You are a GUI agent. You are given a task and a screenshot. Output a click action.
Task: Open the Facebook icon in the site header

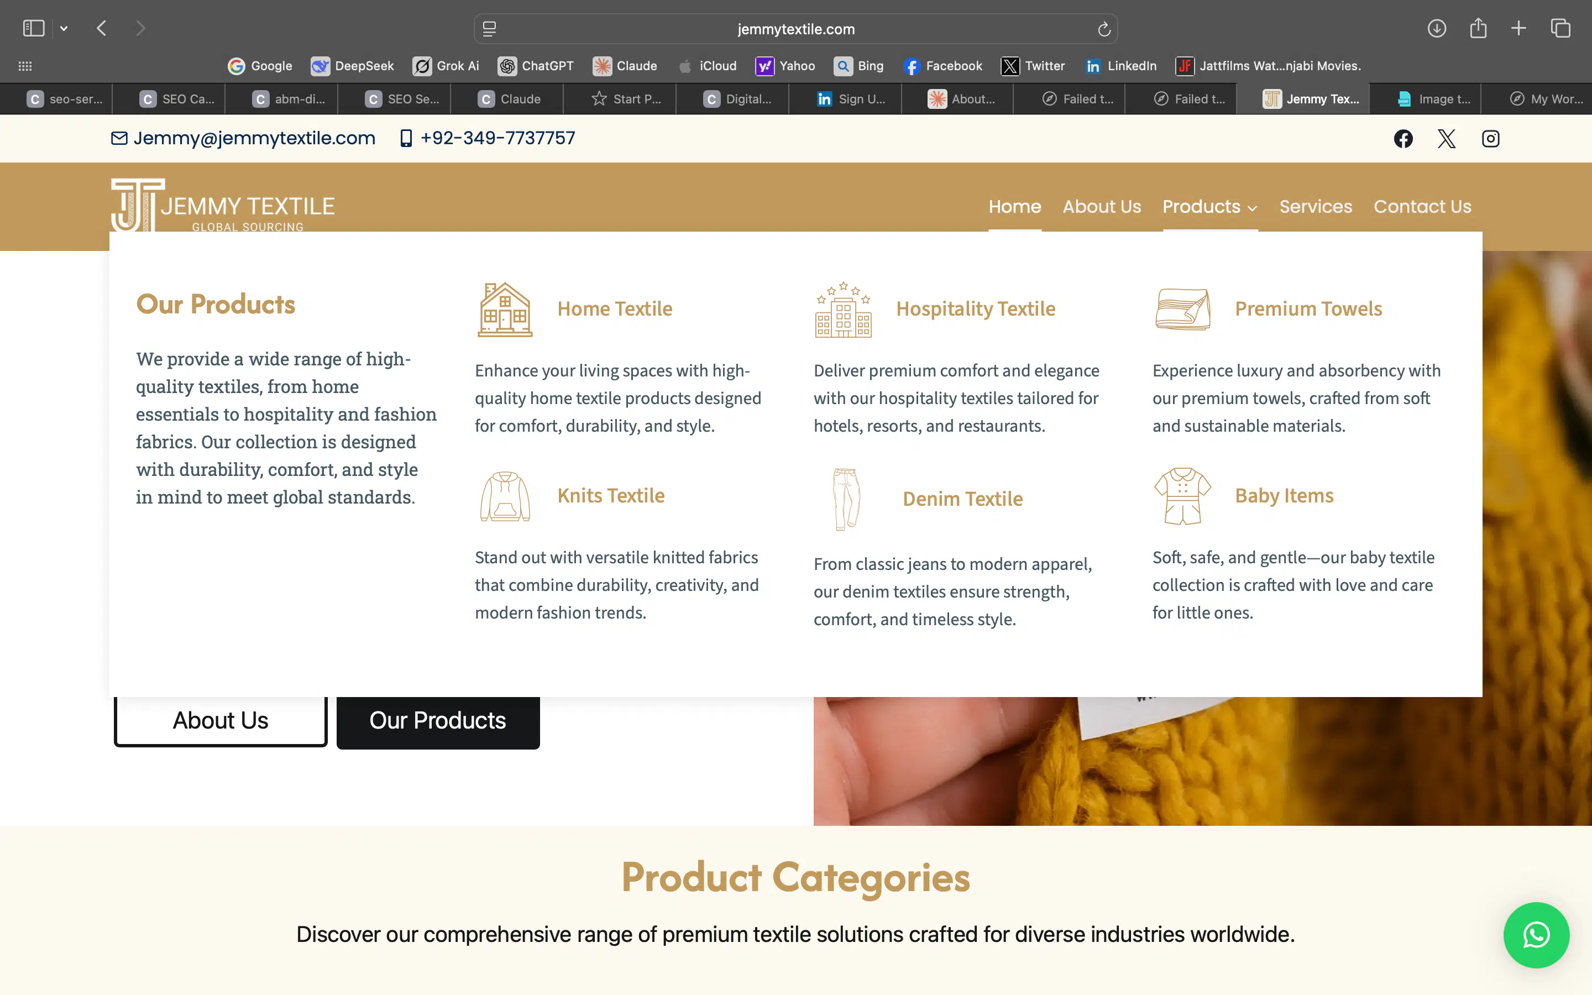[1403, 138]
